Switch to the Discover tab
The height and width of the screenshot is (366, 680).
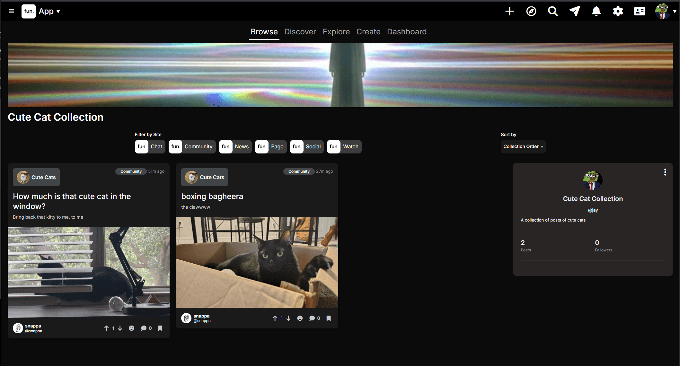pos(300,32)
